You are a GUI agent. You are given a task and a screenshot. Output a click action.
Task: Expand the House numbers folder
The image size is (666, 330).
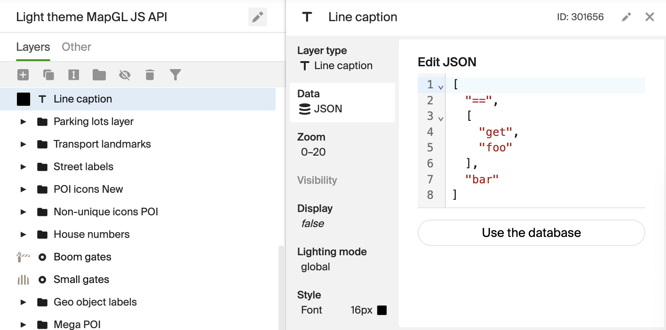coord(23,235)
